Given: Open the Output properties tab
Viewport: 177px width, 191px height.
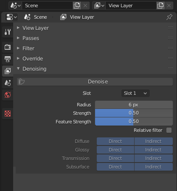Looking at the screenshot, I should [8, 59].
